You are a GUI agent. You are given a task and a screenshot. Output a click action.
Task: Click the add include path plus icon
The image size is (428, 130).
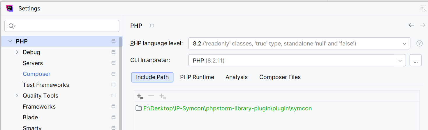(x=140, y=96)
